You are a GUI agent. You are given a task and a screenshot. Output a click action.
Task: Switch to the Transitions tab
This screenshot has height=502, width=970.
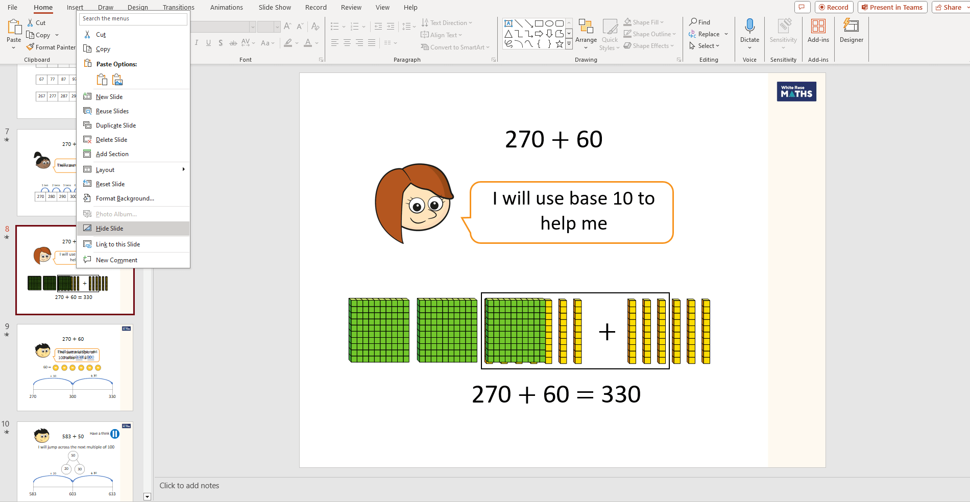(x=178, y=8)
